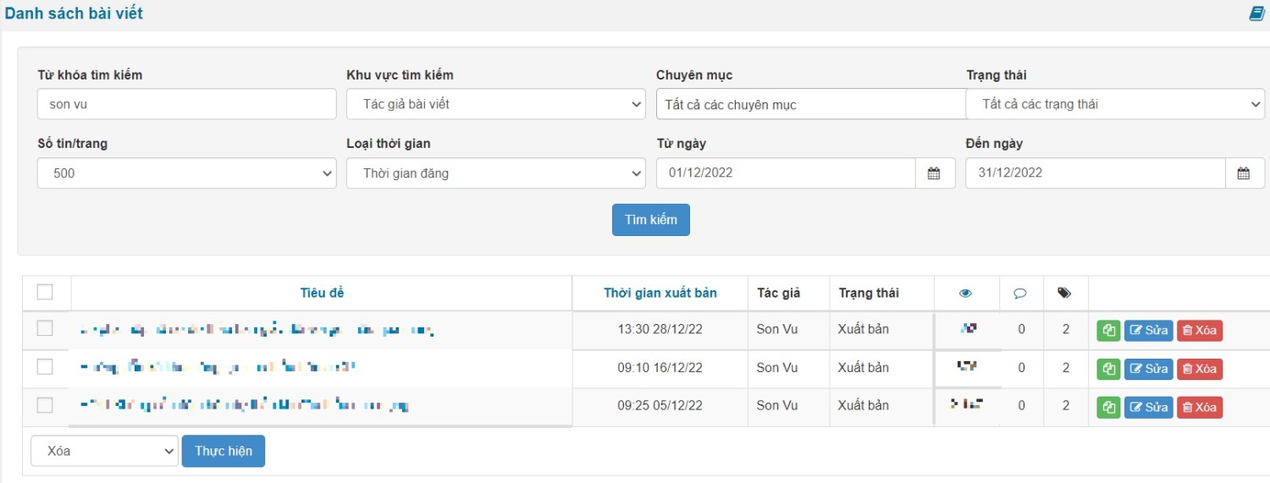Image resolution: width=1270 pixels, height=483 pixels.
Task: Click the Chuyên mục category selector
Action: pos(810,104)
